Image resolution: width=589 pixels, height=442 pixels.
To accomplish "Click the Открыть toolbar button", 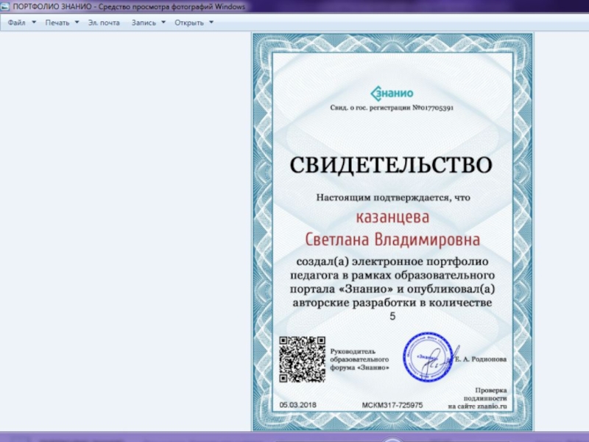I will tap(189, 22).
